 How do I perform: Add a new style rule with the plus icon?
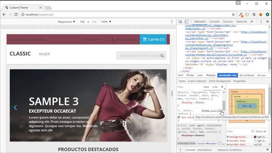(x=222, y=87)
